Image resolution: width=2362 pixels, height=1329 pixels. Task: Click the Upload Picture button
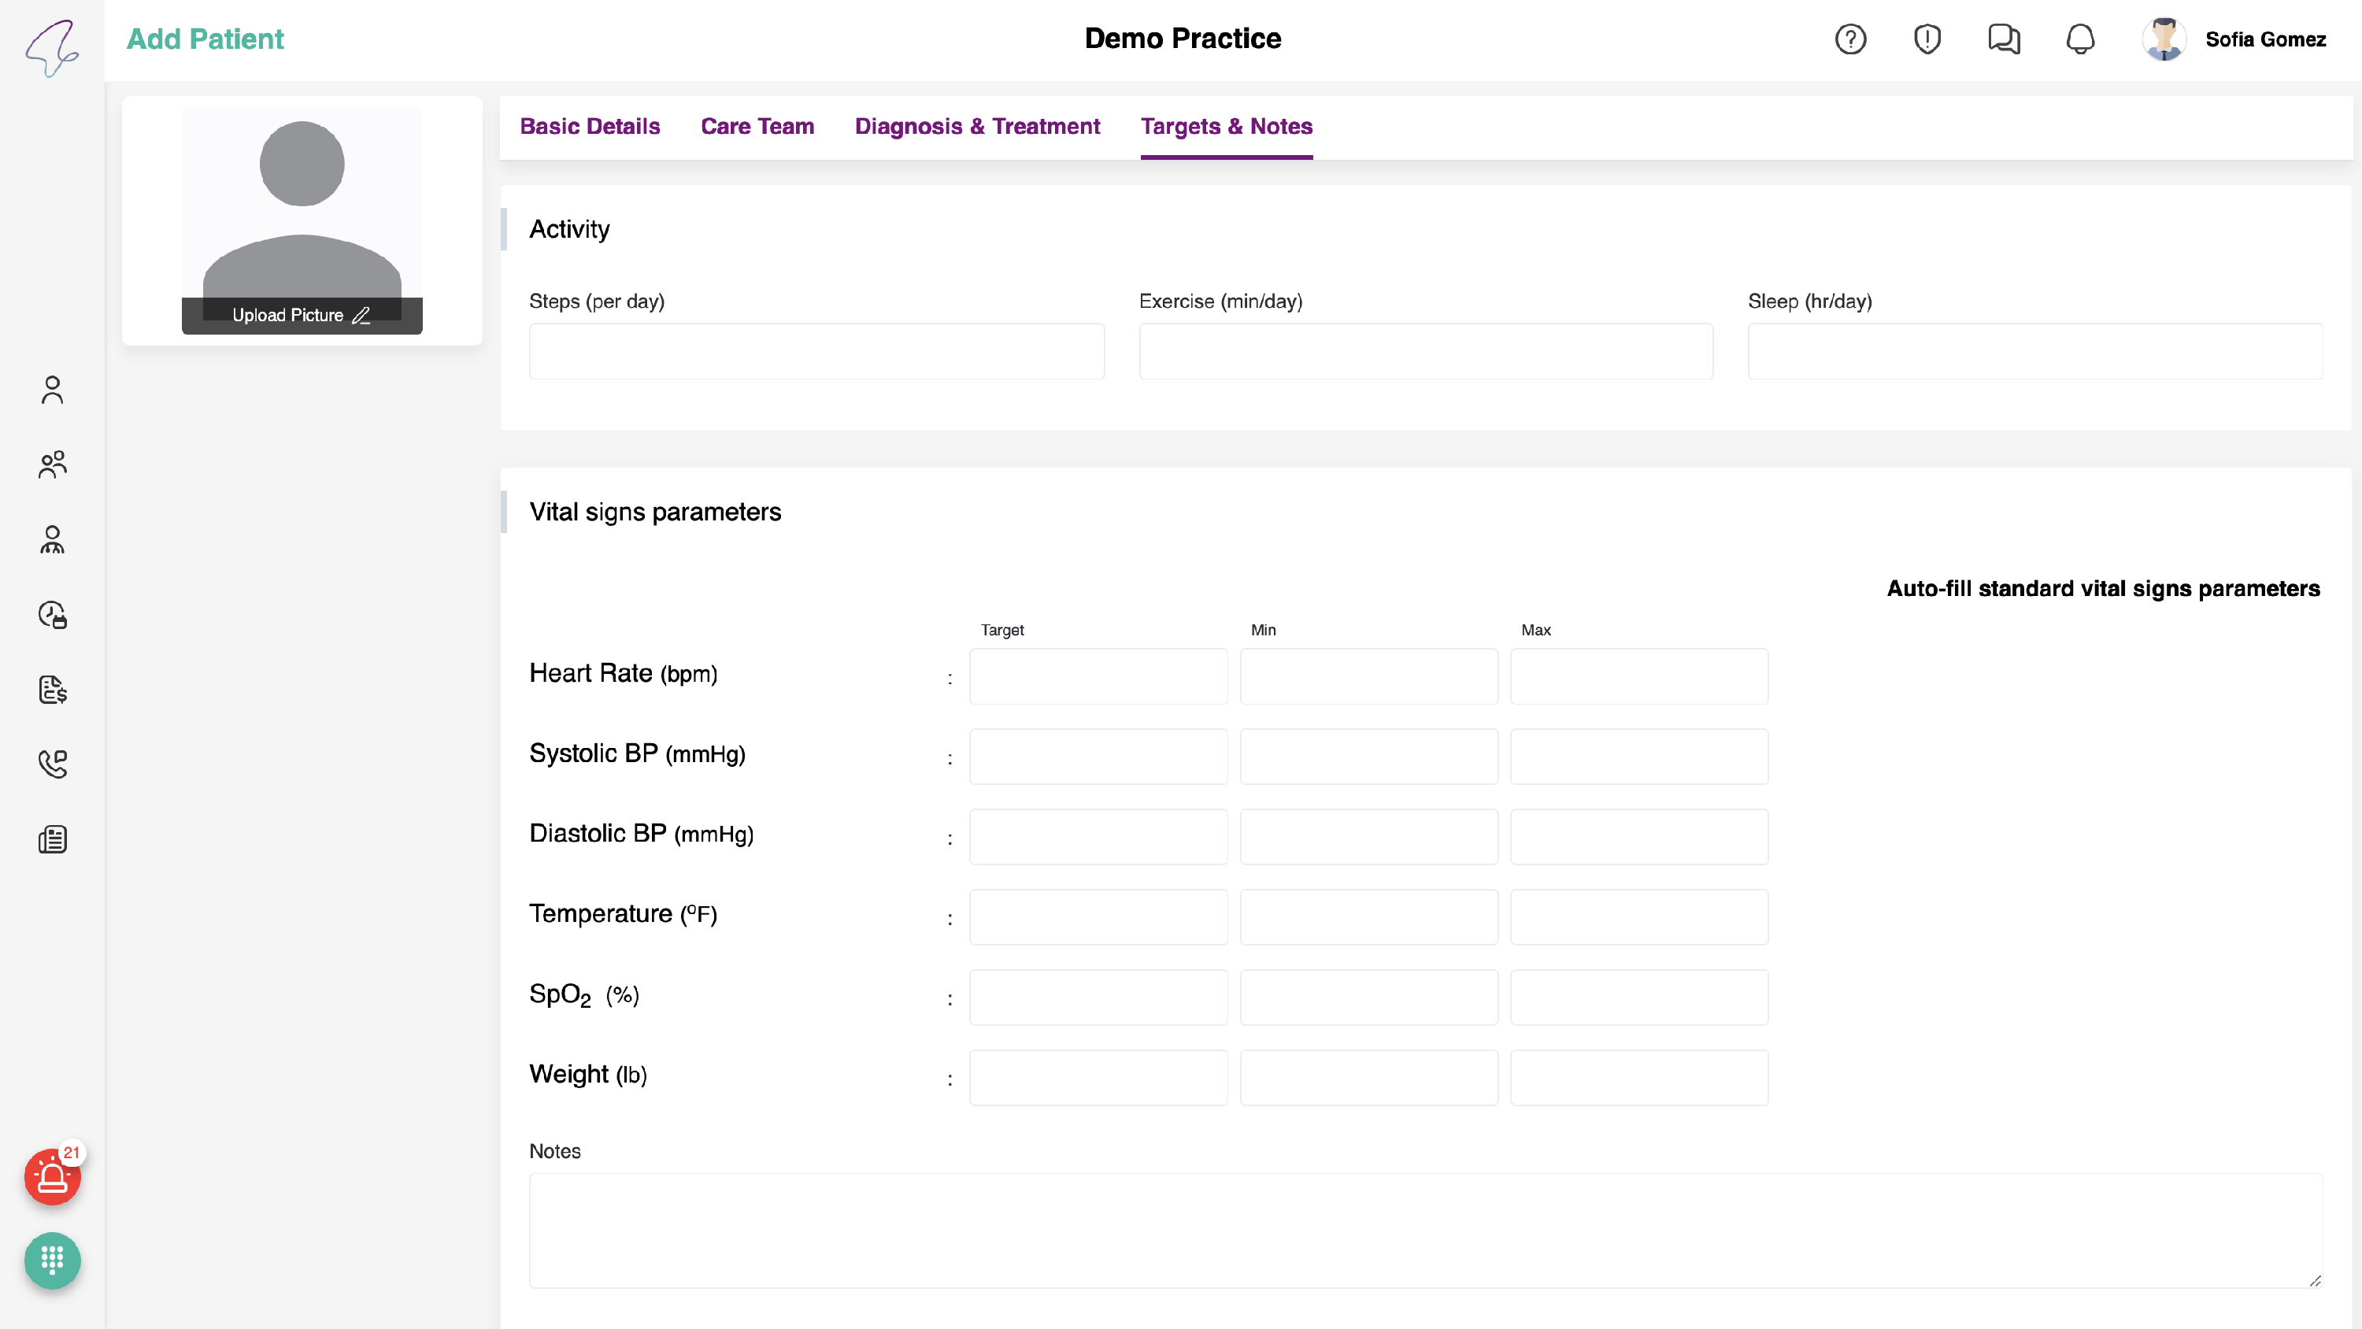[x=301, y=316]
